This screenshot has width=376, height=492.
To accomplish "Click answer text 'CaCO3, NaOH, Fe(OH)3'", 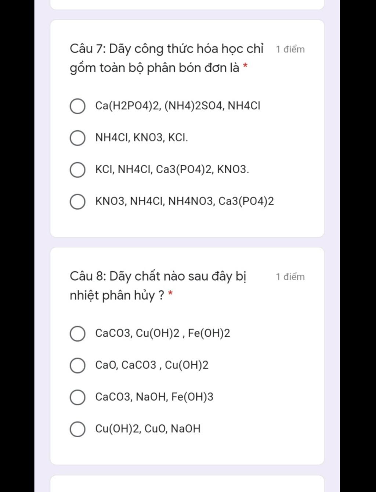I will 154,397.
